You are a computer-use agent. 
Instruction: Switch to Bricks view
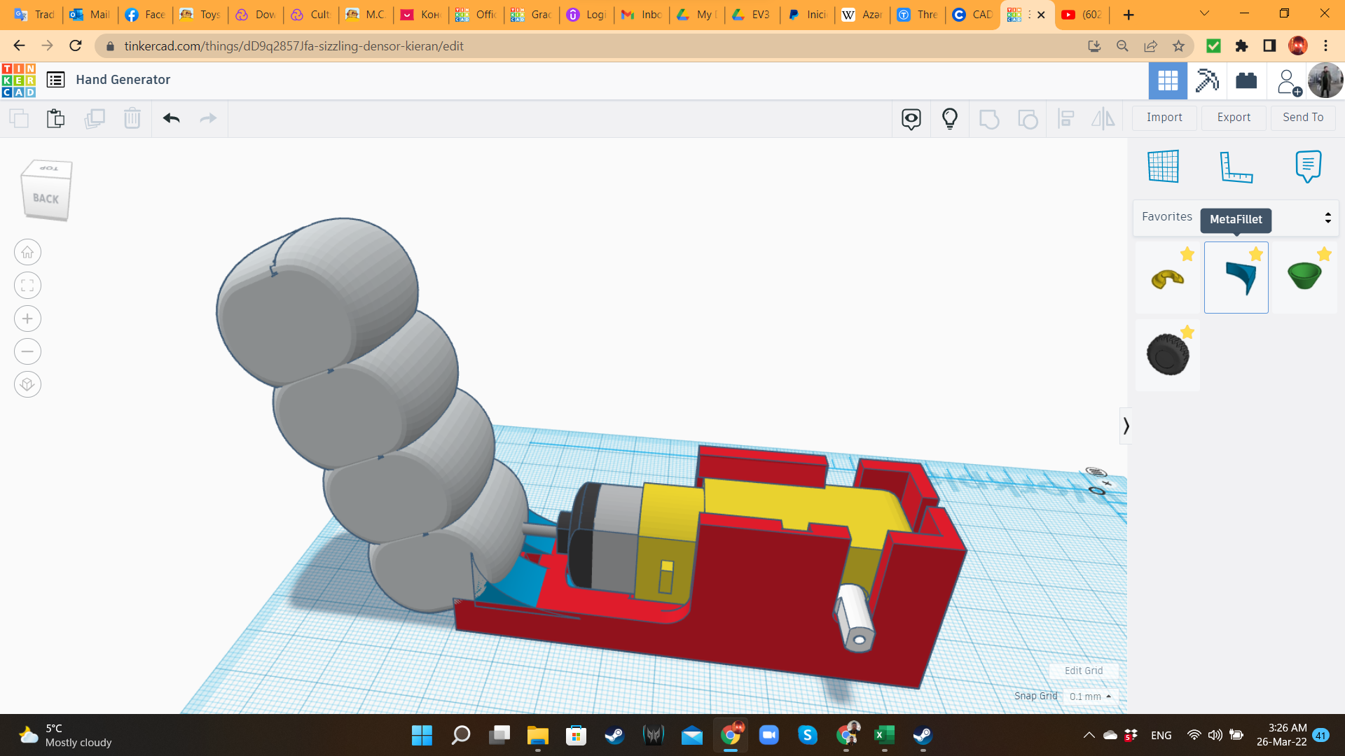1248,80
